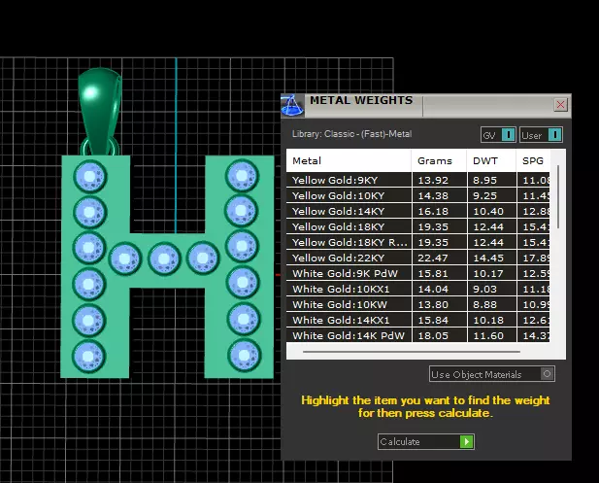Click the 9.03 DWT value
The image size is (599, 483).
484,289
